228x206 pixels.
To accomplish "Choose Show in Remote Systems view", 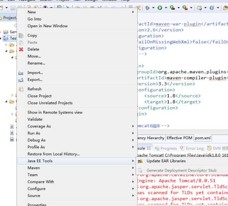I will [55, 112].
